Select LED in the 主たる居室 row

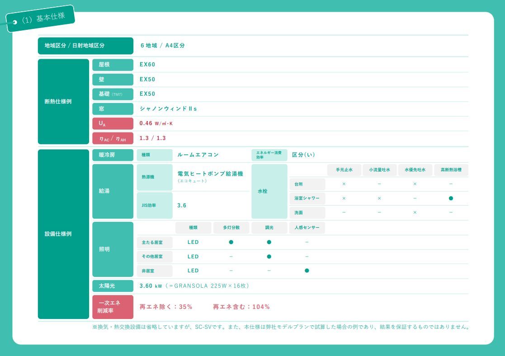[193, 242]
